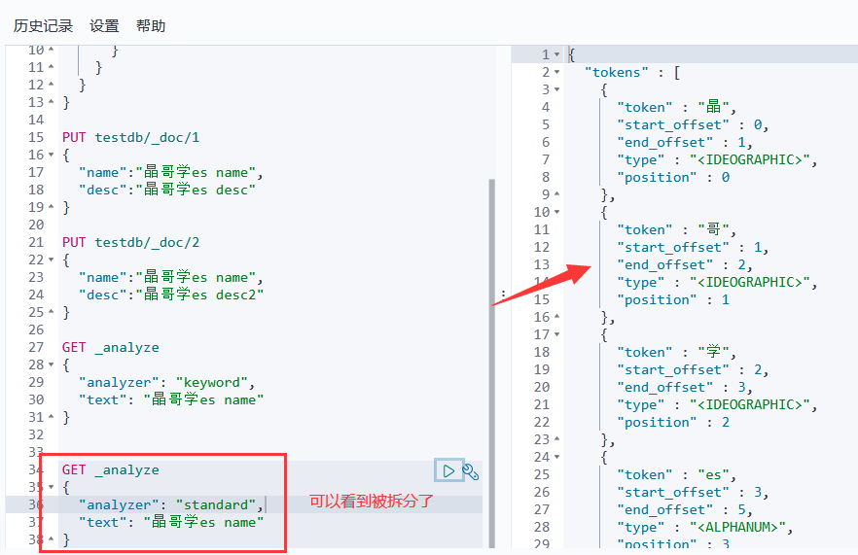858x555 pixels.
Task: Open the wrench actions menu icon
Action: 470,471
